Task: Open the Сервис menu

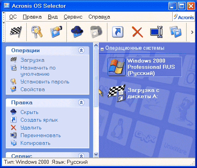Action: pos(73,17)
